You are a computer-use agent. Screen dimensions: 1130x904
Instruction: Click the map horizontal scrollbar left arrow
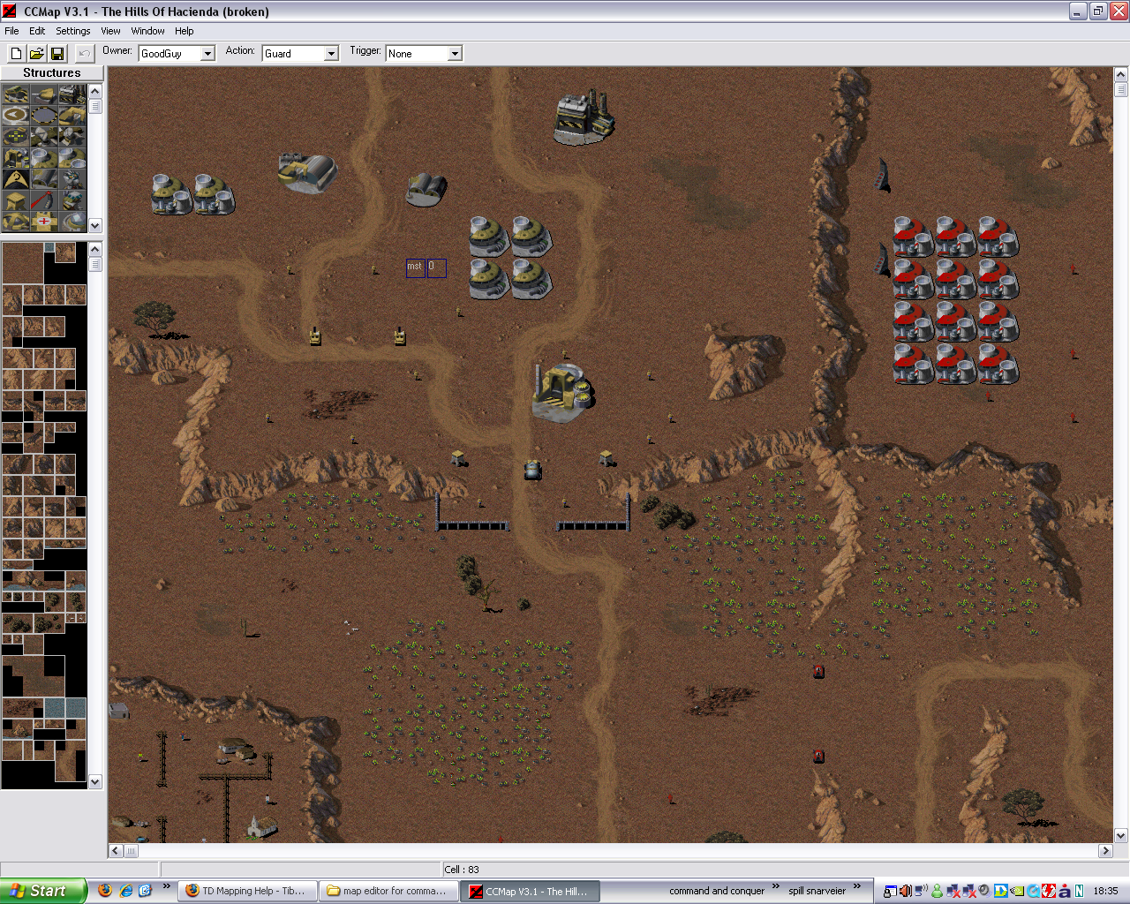(x=116, y=851)
